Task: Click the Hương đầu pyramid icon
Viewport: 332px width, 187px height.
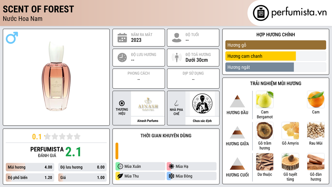Action: click(x=237, y=101)
